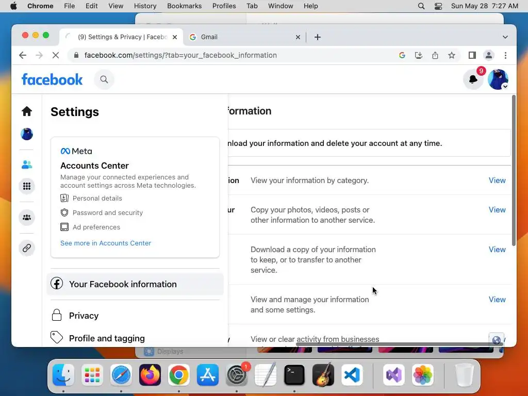The height and width of the screenshot is (396, 528).
Task: Go to Home in the left sidebar
Action: [x=27, y=111]
